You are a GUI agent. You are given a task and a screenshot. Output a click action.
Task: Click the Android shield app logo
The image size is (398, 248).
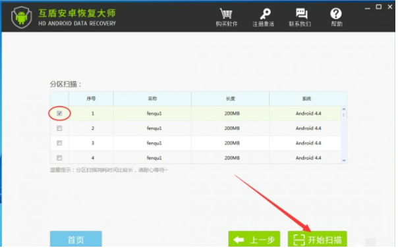pyautogui.click(x=22, y=17)
